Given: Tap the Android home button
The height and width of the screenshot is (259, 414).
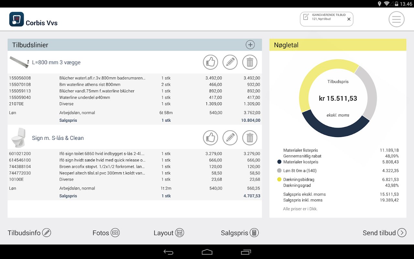Looking at the screenshot, I should [207, 252].
